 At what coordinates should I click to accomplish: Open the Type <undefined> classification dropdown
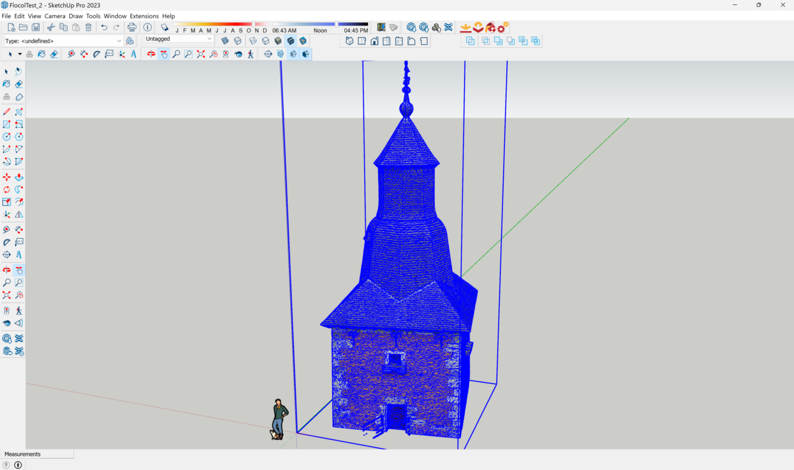[63, 41]
